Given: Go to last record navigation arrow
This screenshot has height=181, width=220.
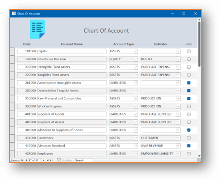Looking at the screenshot, I should (x=47, y=160).
